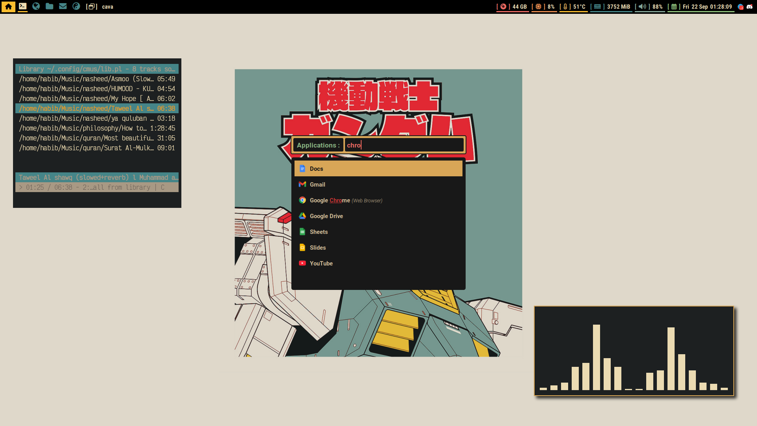Click the window layout icon beside cava
This screenshot has height=426, width=757.
[x=91, y=7]
